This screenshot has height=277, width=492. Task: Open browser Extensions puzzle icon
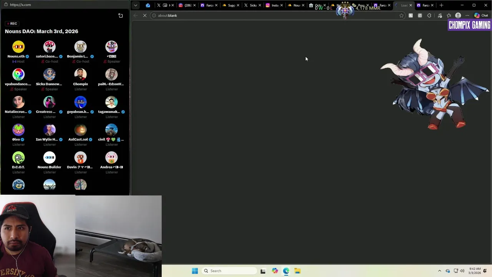tap(429, 15)
